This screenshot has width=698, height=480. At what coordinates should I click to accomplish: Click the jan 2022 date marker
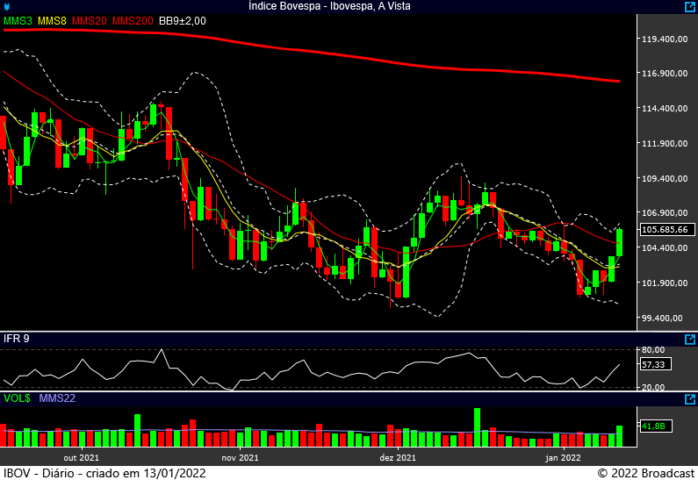(563, 457)
